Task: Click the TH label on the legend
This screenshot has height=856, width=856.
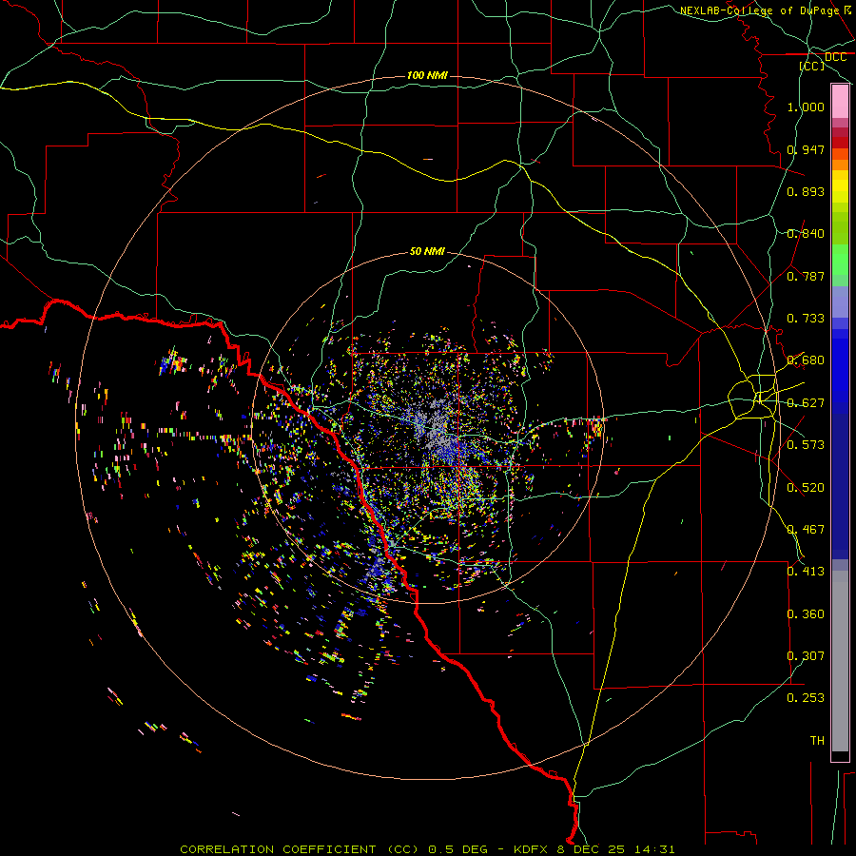Action: pyautogui.click(x=817, y=741)
